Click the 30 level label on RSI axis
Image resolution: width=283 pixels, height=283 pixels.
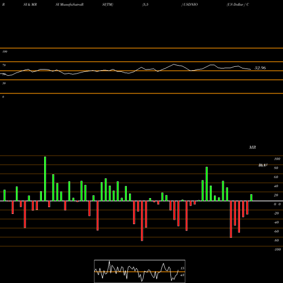(4, 83)
